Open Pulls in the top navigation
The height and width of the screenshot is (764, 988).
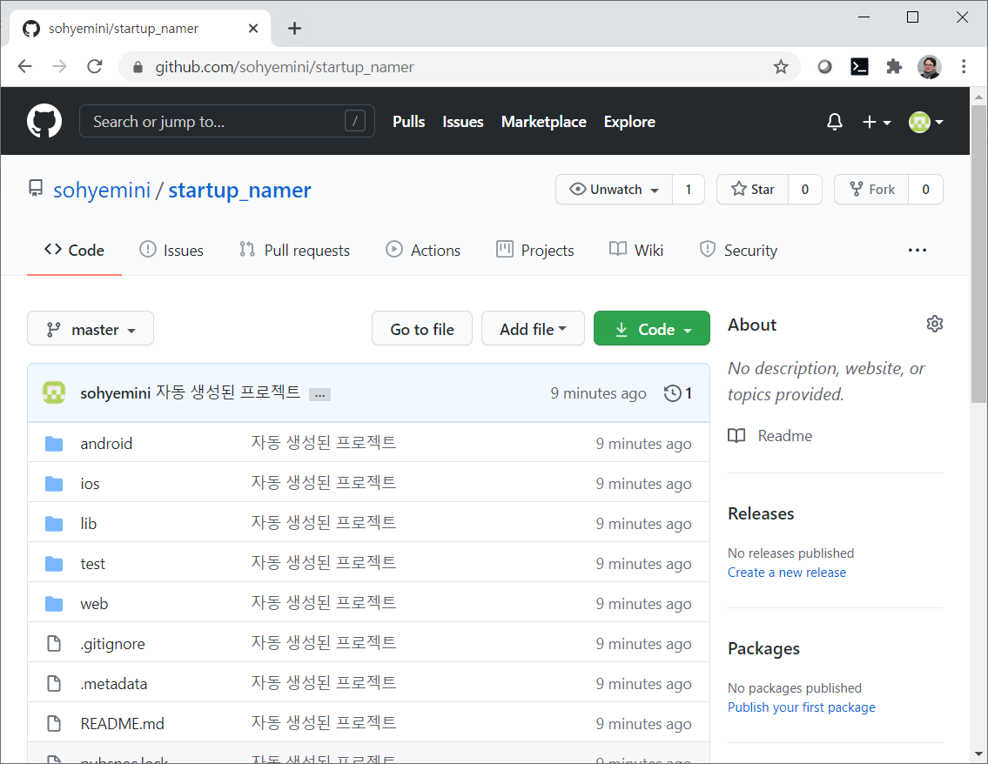point(409,122)
